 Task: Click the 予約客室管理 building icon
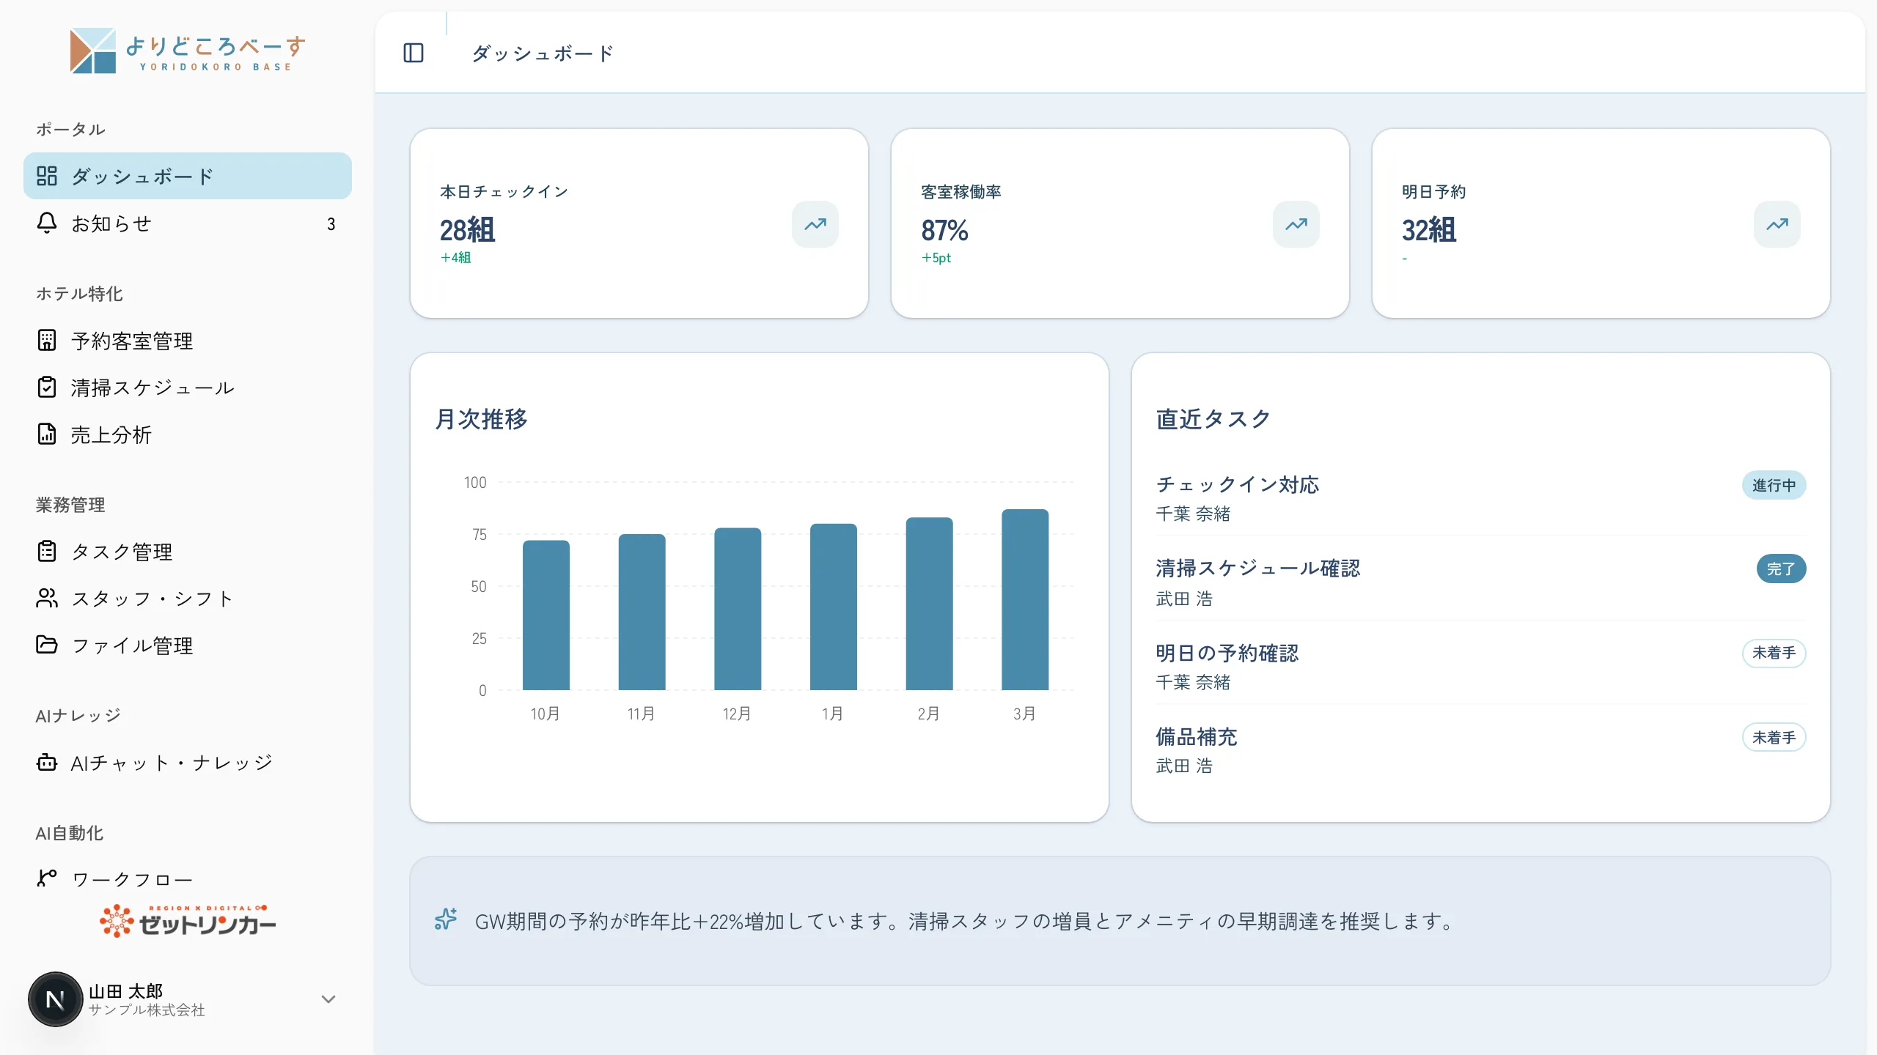[x=47, y=340]
